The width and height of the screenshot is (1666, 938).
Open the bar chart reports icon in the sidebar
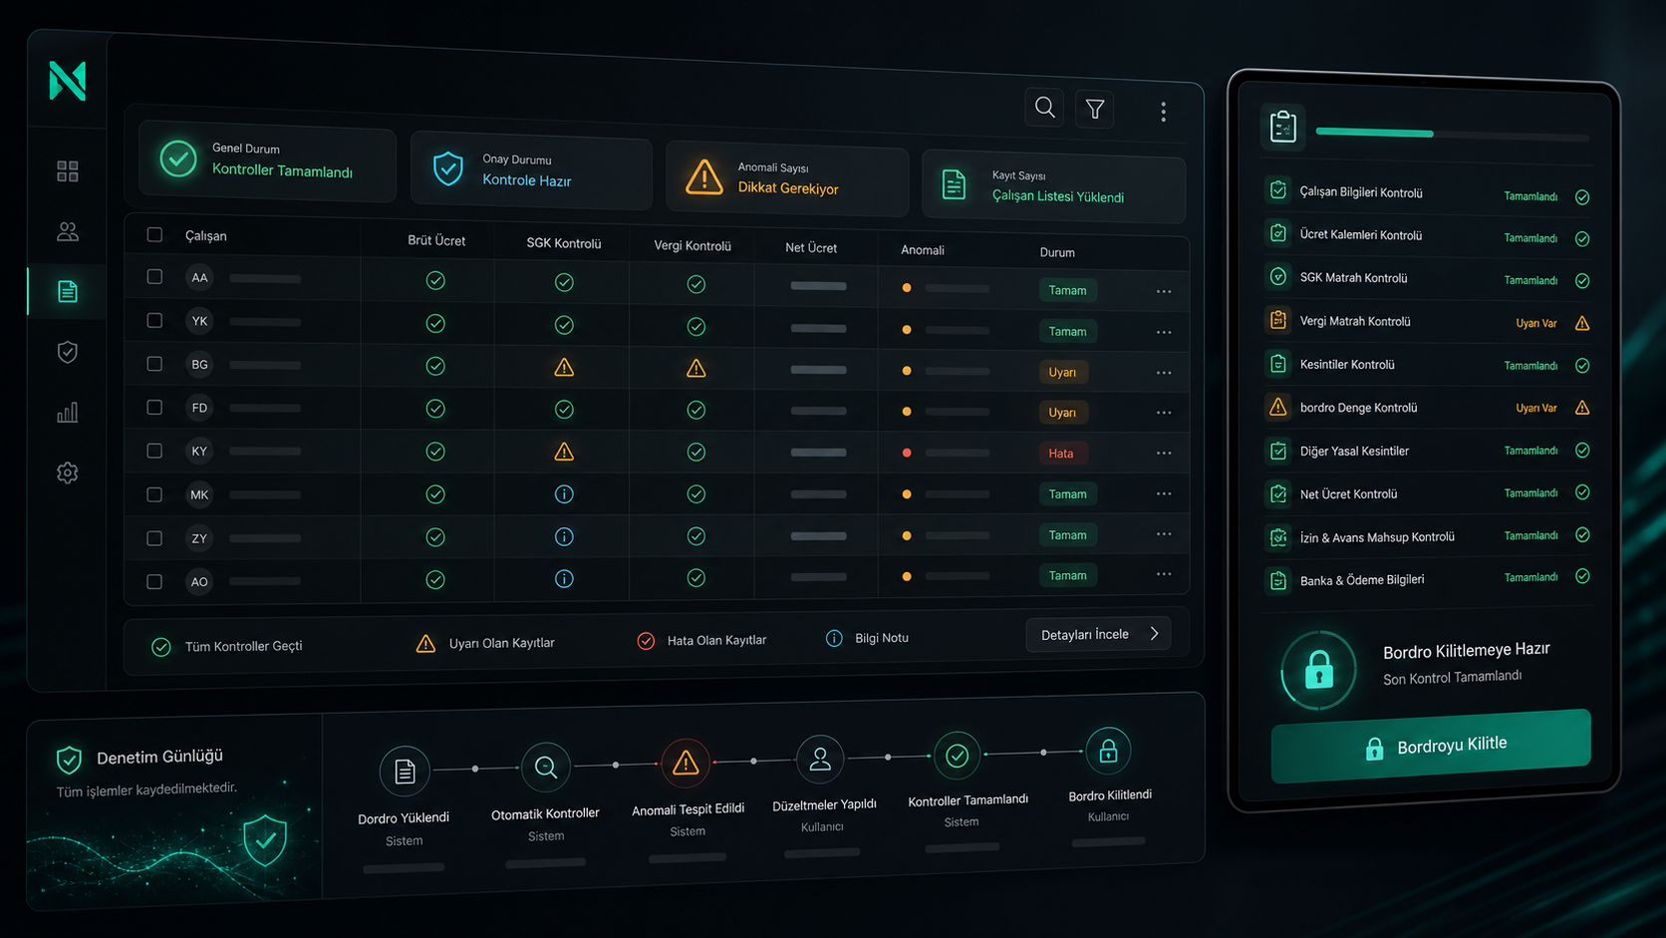[68, 412]
